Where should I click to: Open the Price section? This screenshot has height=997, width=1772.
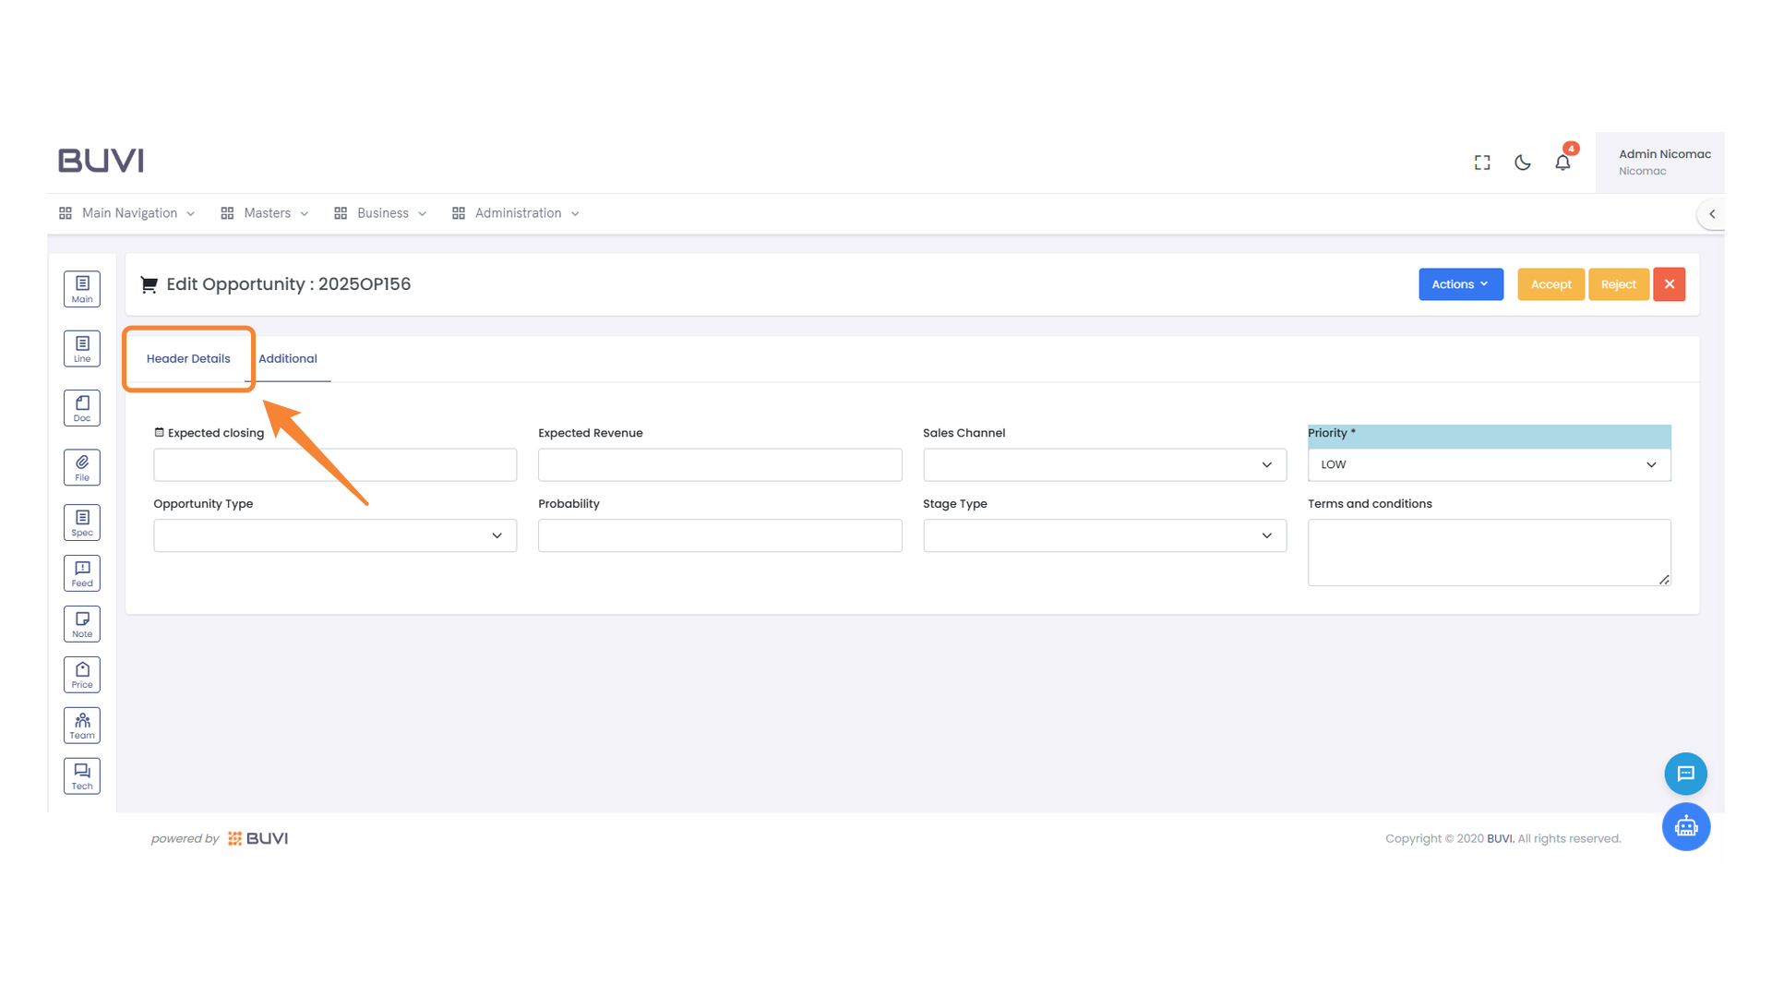click(81, 674)
